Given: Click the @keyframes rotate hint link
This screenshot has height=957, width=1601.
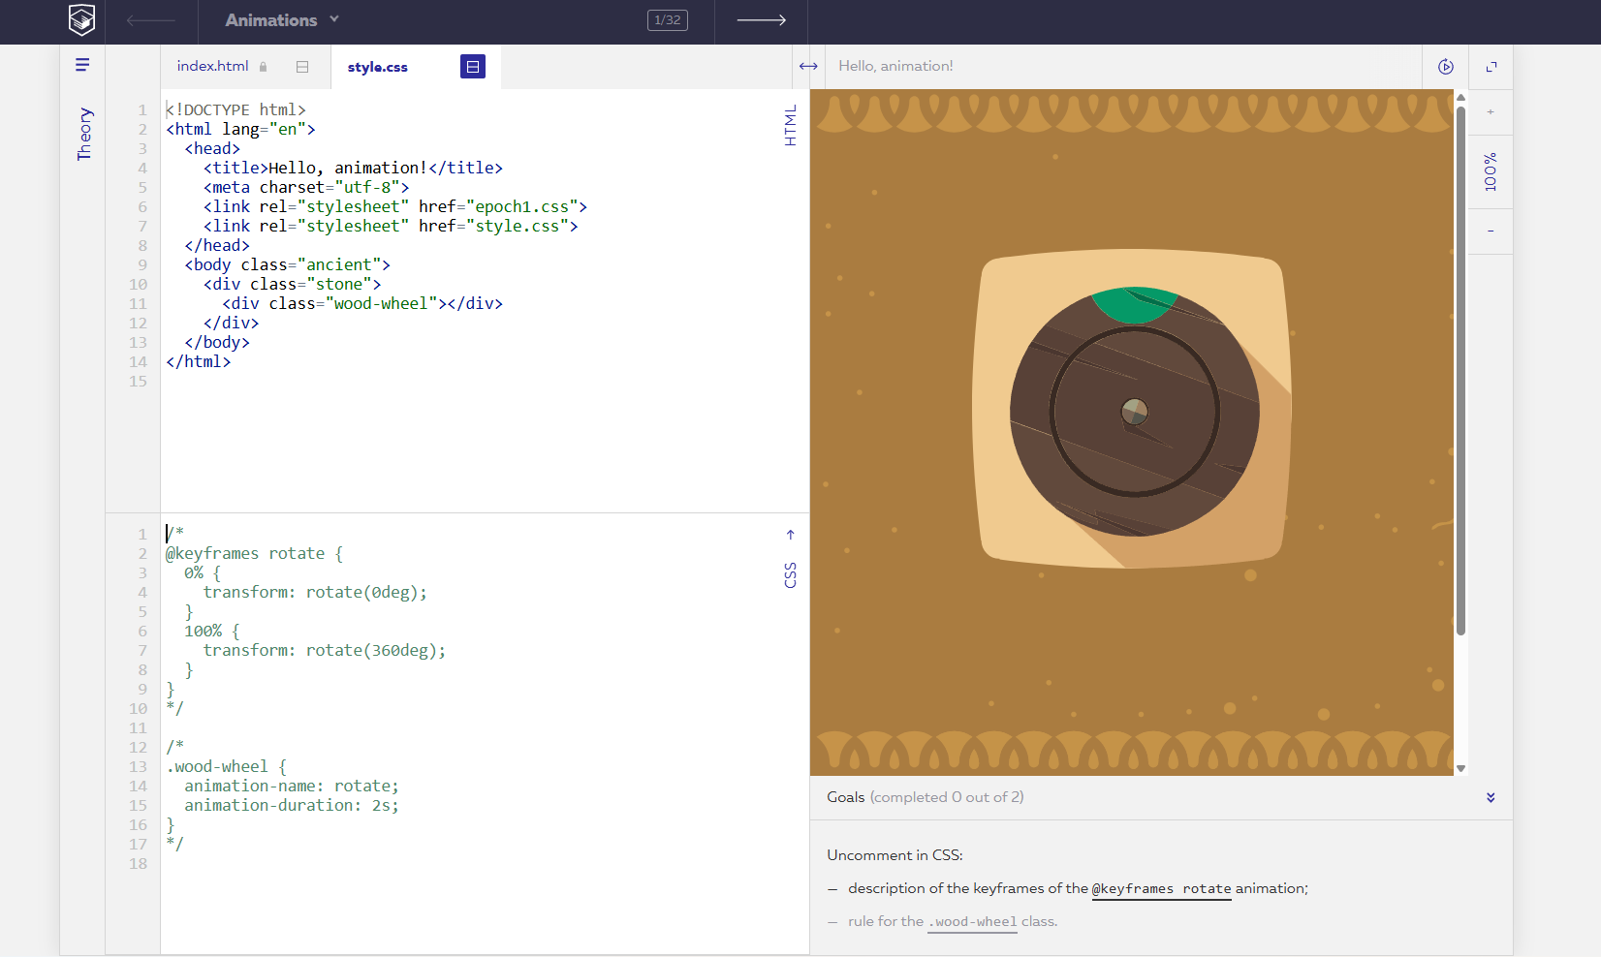Looking at the screenshot, I should [1161, 889].
